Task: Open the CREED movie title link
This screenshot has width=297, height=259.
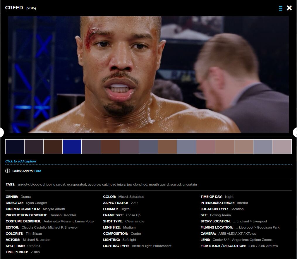Action: pyautogui.click(x=14, y=8)
